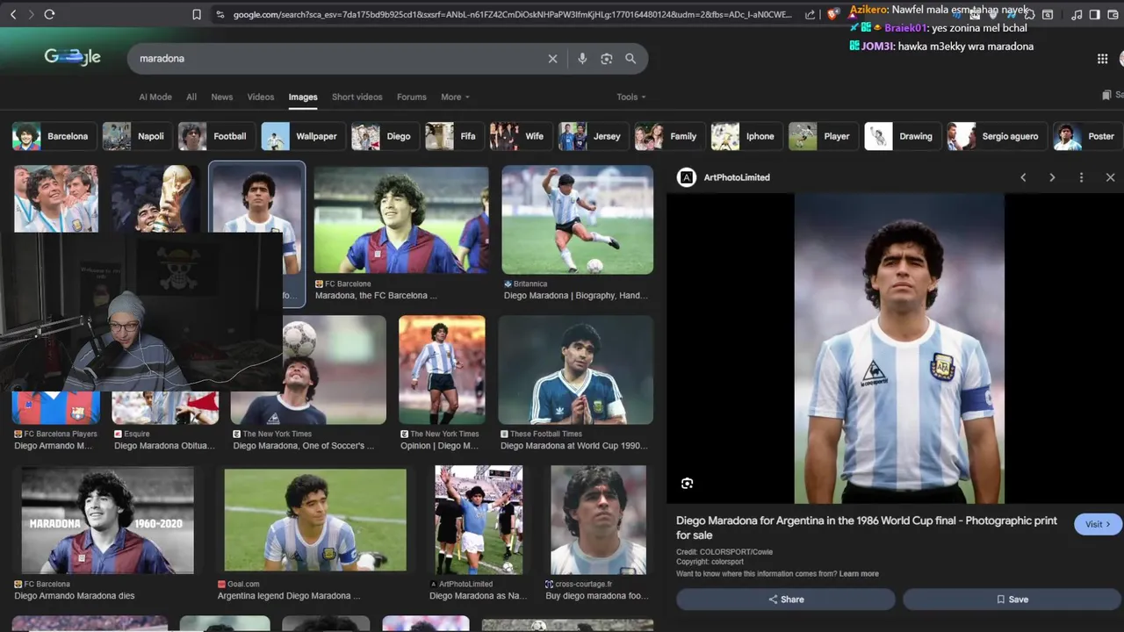Open the 'Diego Maradona at World Cup 1990' thumbnail

(x=576, y=370)
